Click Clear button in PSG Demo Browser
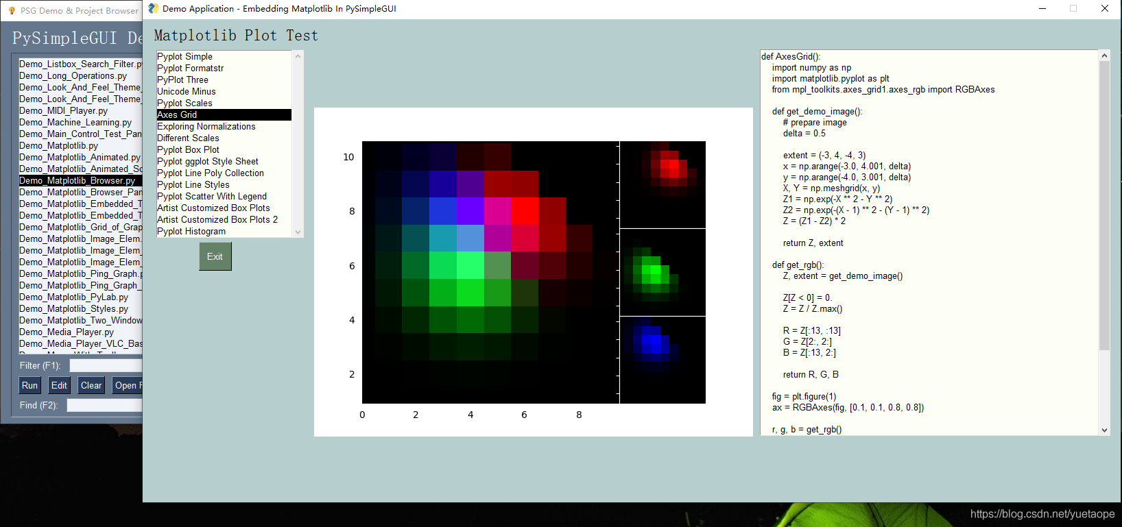The image size is (1122, 527). pyautogui.click(x=91, y=385)
